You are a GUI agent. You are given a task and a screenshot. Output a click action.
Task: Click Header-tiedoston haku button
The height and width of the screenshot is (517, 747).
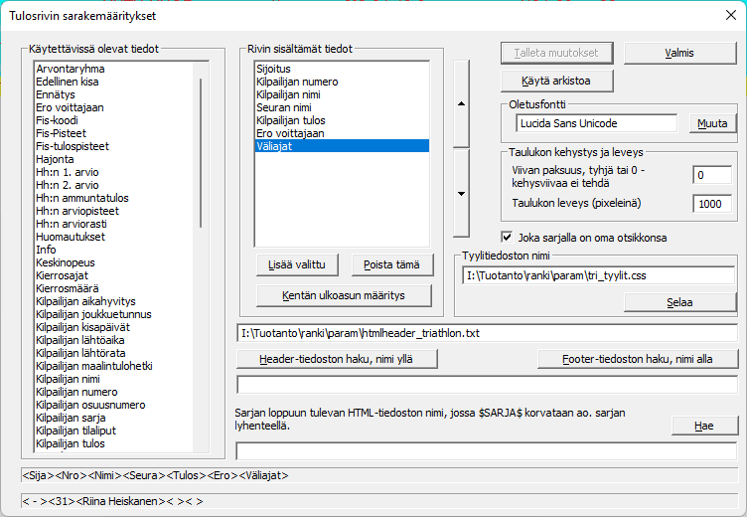tap(338, 359)
